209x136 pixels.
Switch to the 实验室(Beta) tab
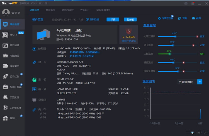(x=103, y=10)
